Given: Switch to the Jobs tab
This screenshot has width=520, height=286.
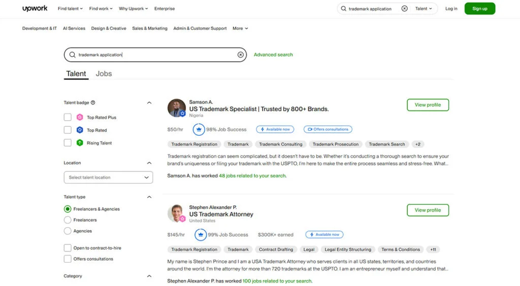Looking at the screenshot, I should [104, 74].
